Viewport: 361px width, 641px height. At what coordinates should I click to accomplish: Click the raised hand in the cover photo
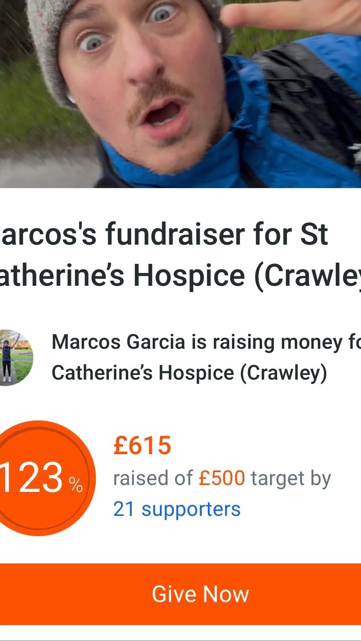[x=295, y=15]
